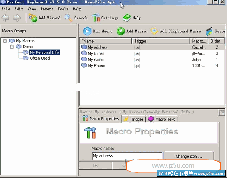Select the My address macro row

pyautogui.click(x=152, y=47)
